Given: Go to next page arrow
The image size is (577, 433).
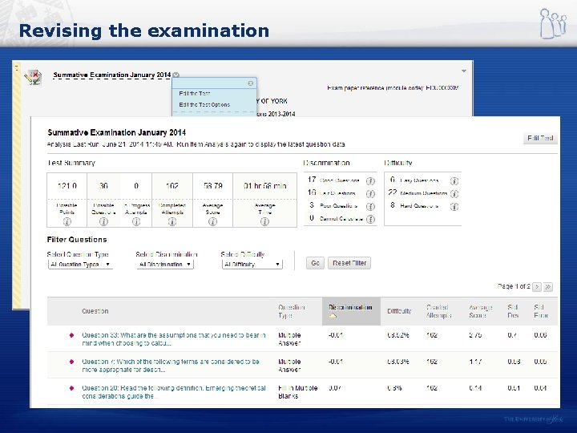Looking at the screenshot, I should 537,287.
